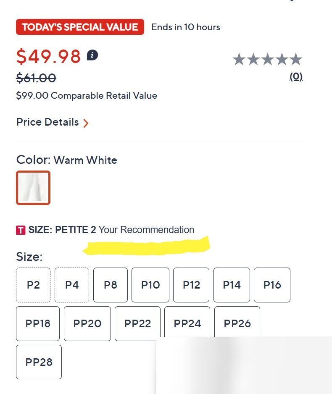Select size P4

(72, 285)
